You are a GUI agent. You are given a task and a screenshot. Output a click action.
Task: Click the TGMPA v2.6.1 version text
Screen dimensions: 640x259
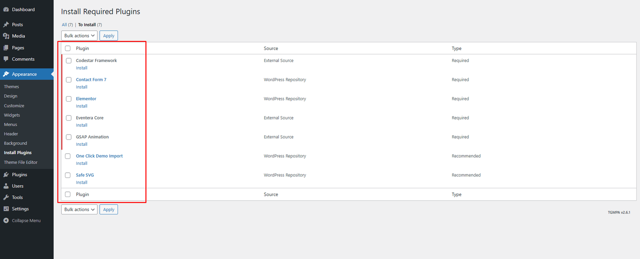619,212
